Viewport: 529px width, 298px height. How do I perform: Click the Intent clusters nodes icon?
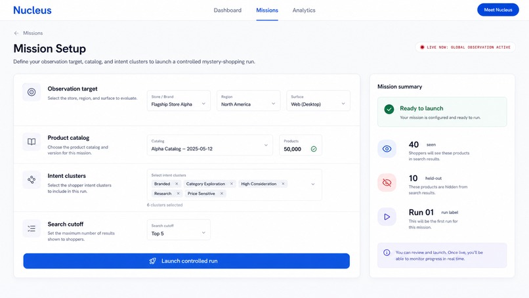32,180
